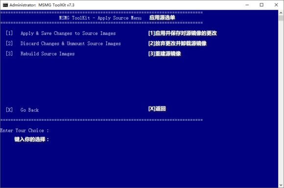Close the MSMG ToolKit window

[276, 5]
